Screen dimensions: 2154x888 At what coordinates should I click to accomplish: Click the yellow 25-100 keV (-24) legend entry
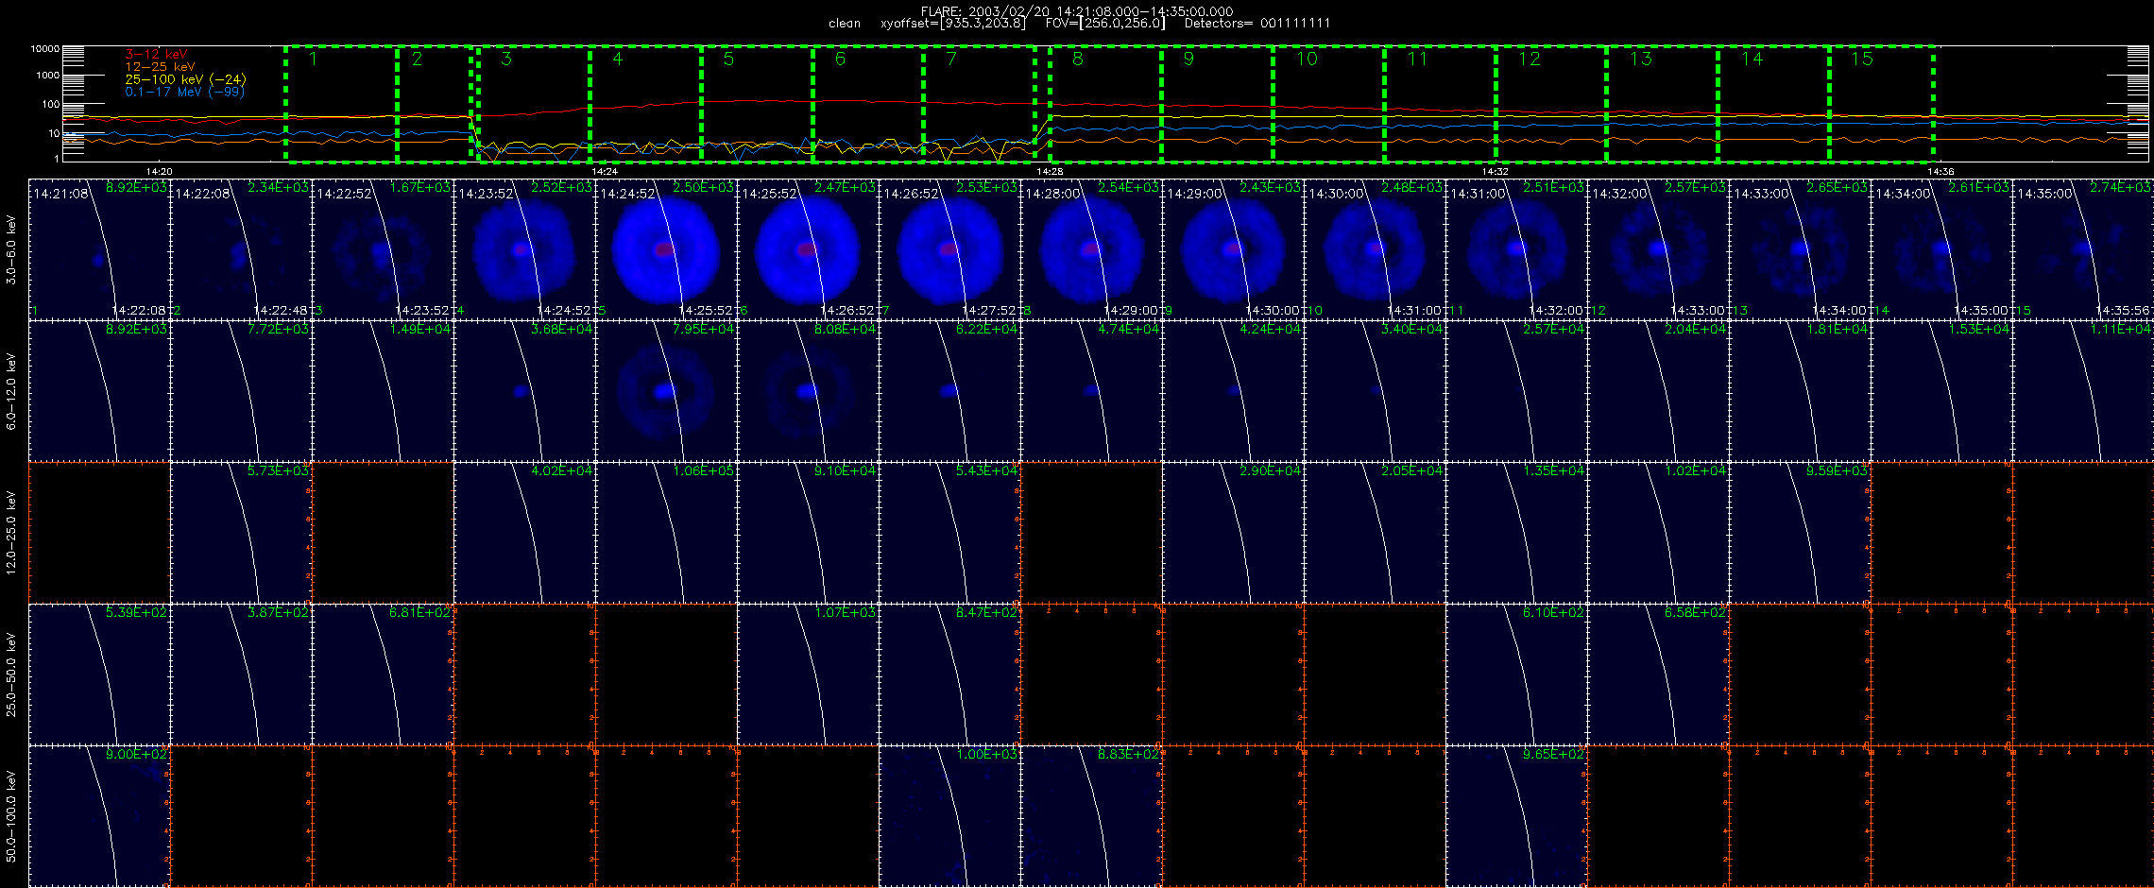[x=185, y=79]
